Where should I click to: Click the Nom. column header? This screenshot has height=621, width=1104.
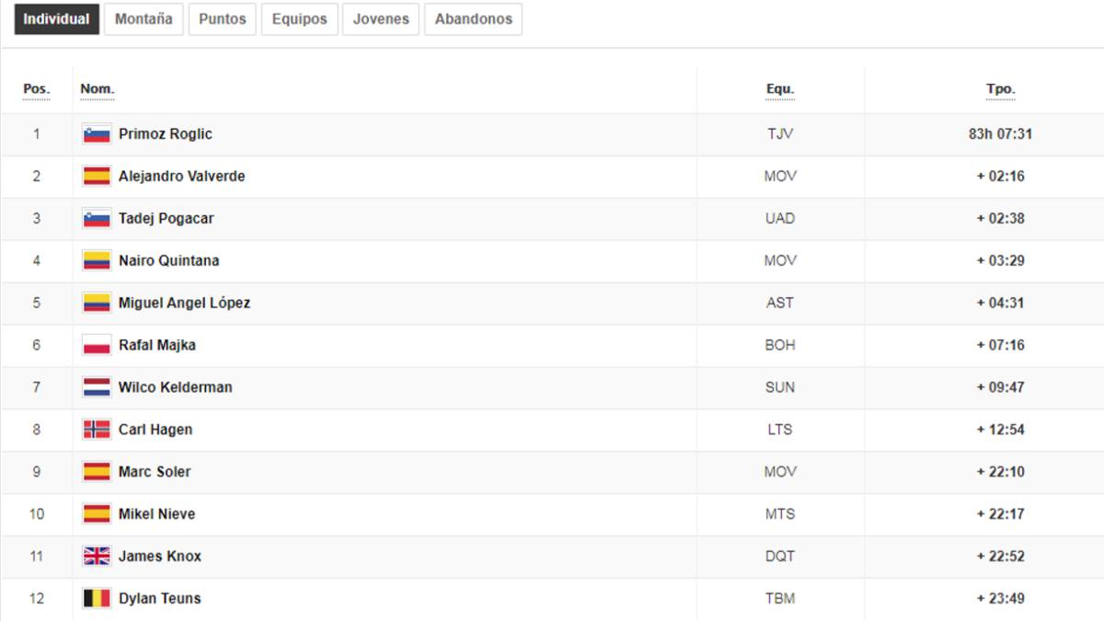coord(98,89)
